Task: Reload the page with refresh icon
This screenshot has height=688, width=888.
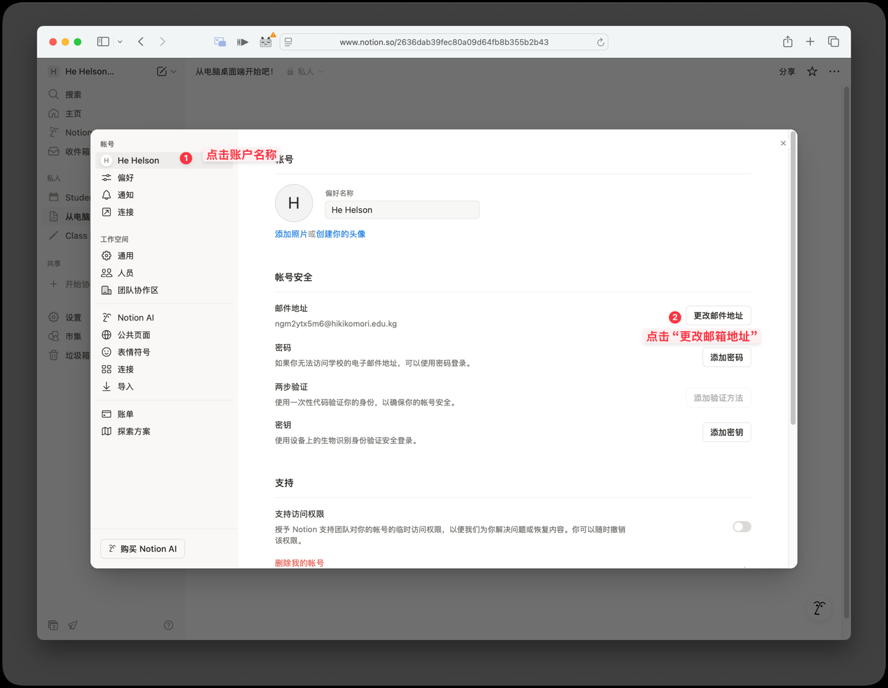Action: [x=600, y=42]
